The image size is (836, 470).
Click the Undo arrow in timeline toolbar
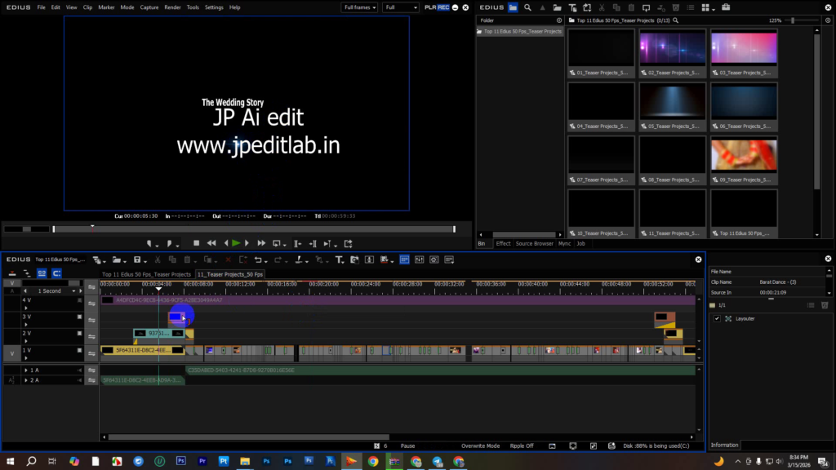(258, 259)
